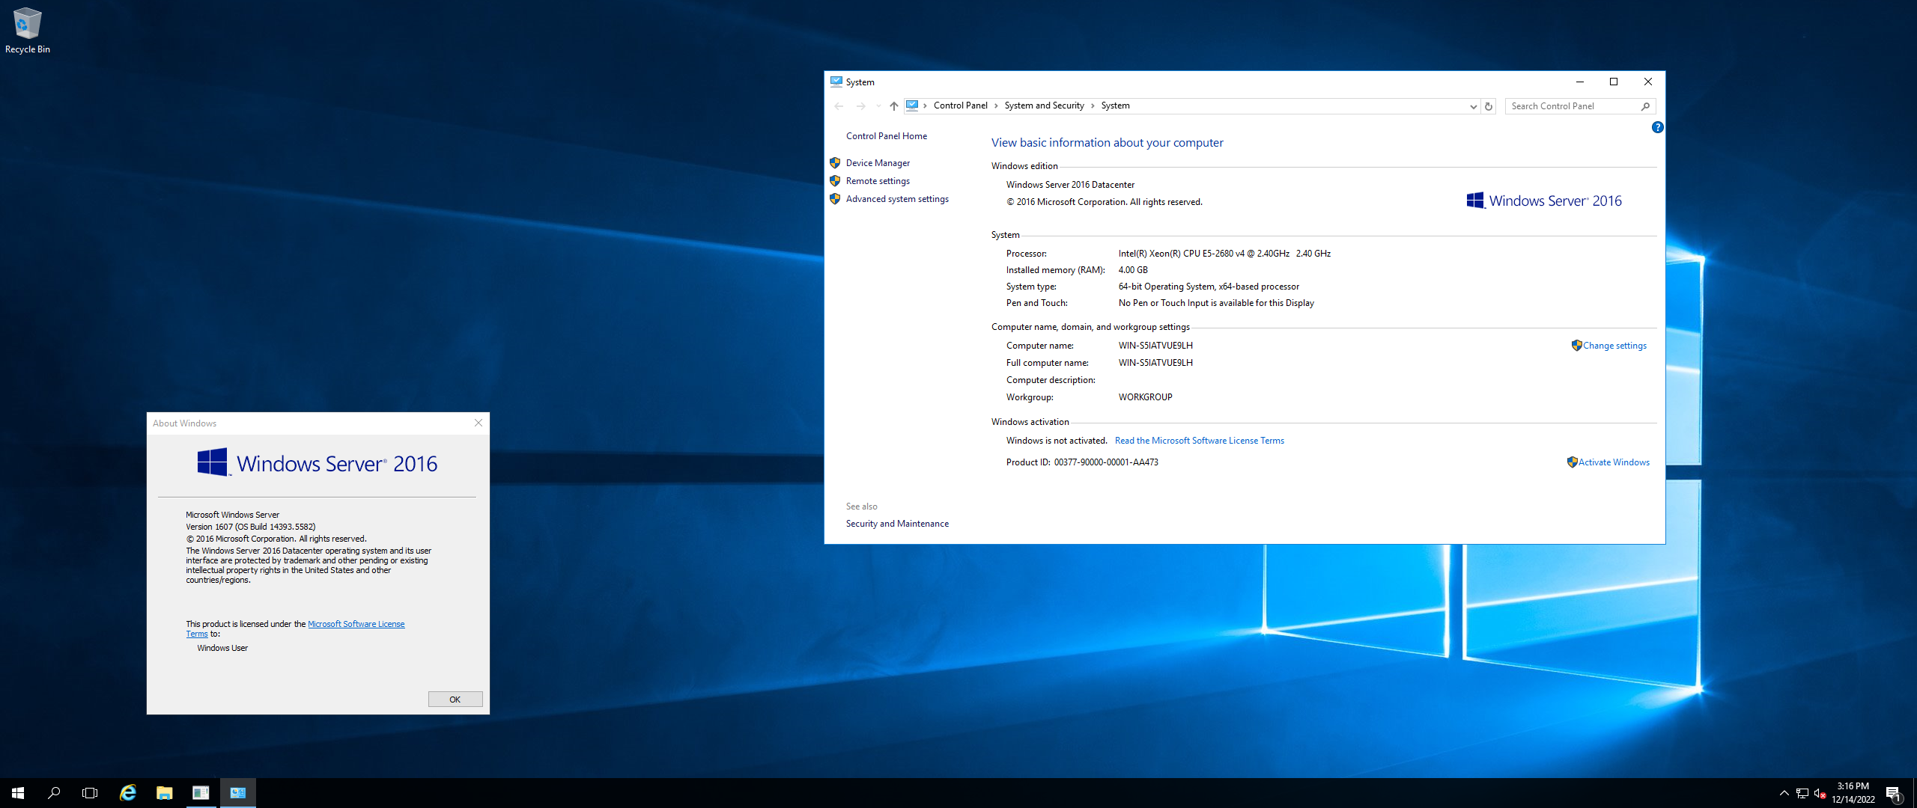Click the Task View taskbar icon
The height and width of the screenshot is (808, 1917).
tap(90, 792)
